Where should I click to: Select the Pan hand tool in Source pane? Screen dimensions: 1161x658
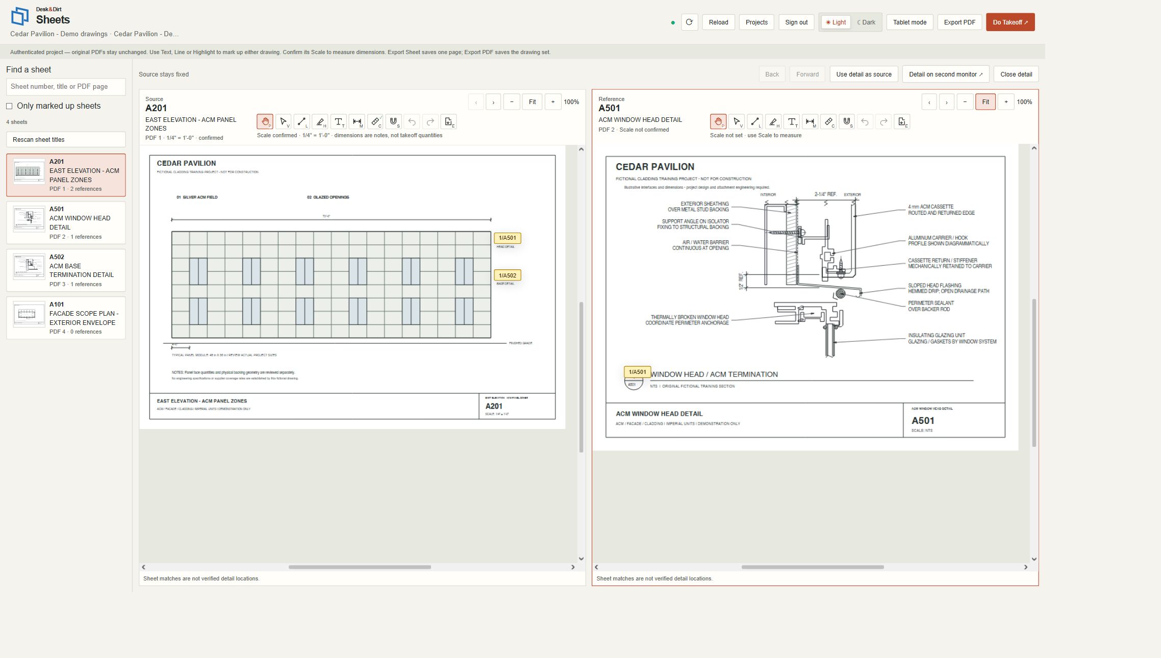[265, 121]
